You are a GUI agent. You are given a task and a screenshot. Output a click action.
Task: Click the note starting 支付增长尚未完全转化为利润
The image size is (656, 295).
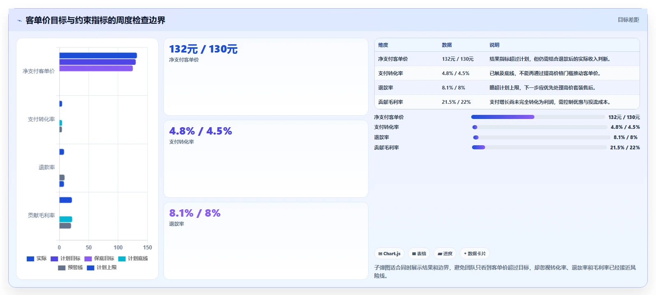(x=551, y=102)
